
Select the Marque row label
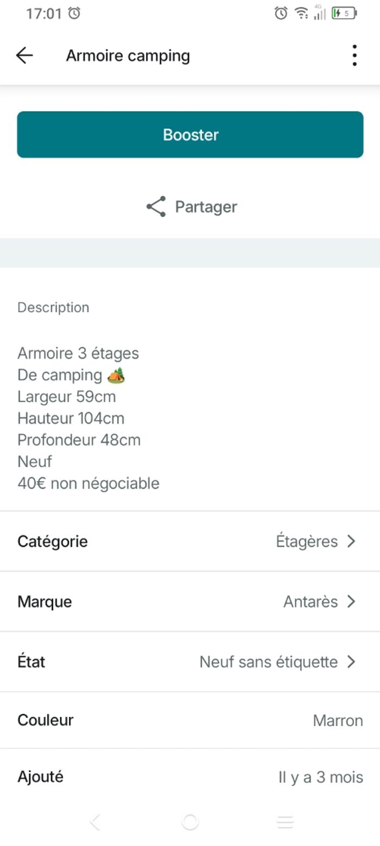point(45,601)
